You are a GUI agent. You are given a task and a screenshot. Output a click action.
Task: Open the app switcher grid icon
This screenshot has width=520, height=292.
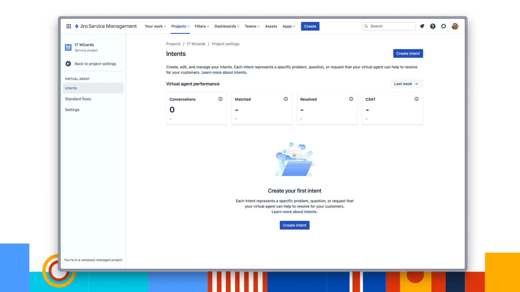(x=69, y=26)
